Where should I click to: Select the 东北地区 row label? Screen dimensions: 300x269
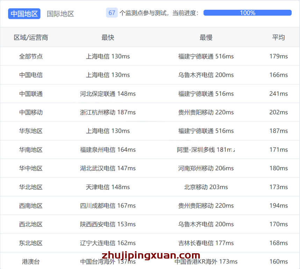[31, 243]
